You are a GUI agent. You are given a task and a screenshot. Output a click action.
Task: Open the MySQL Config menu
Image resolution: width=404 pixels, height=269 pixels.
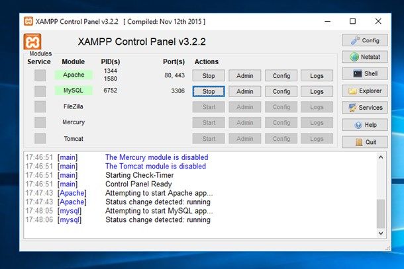coord(281,92)
